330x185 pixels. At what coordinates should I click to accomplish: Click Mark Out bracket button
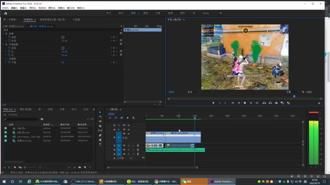coord(225,103)
